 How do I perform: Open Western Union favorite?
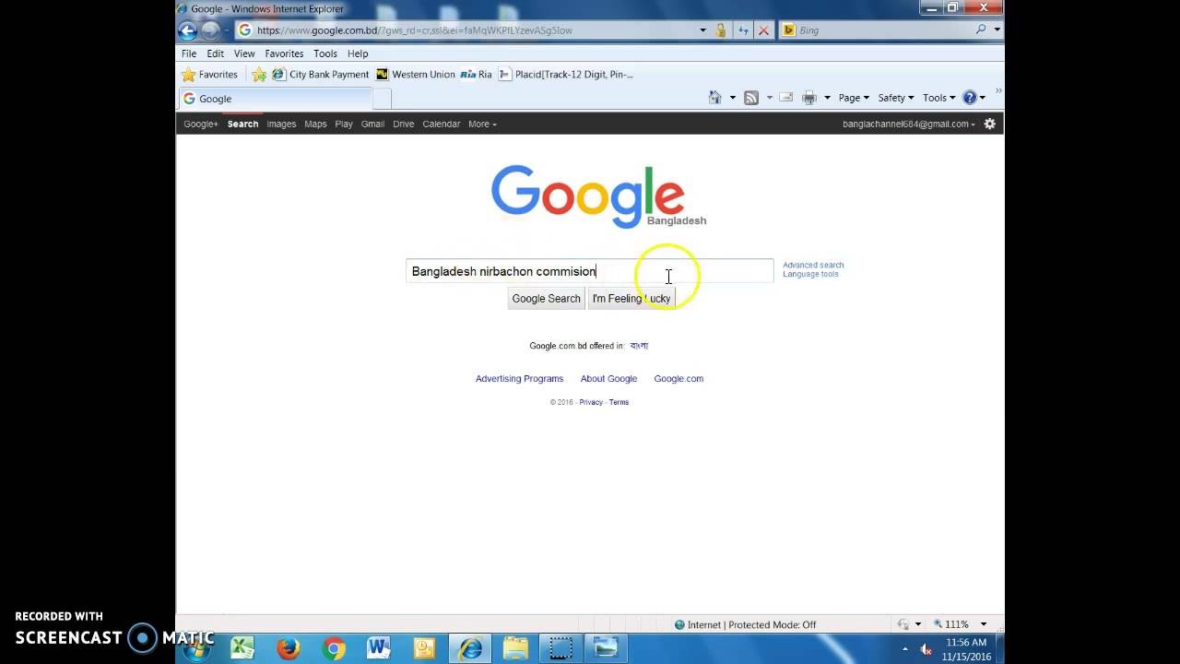pyautogui.click(x=416, y=75)
